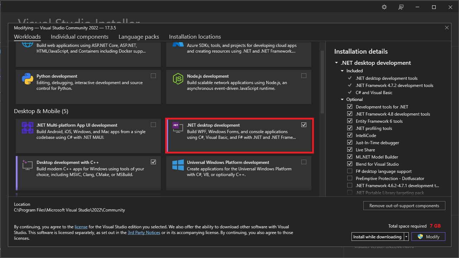Uncheck .NET Framework 4.8 development tools
459x258 pixels.
(350, 114)
